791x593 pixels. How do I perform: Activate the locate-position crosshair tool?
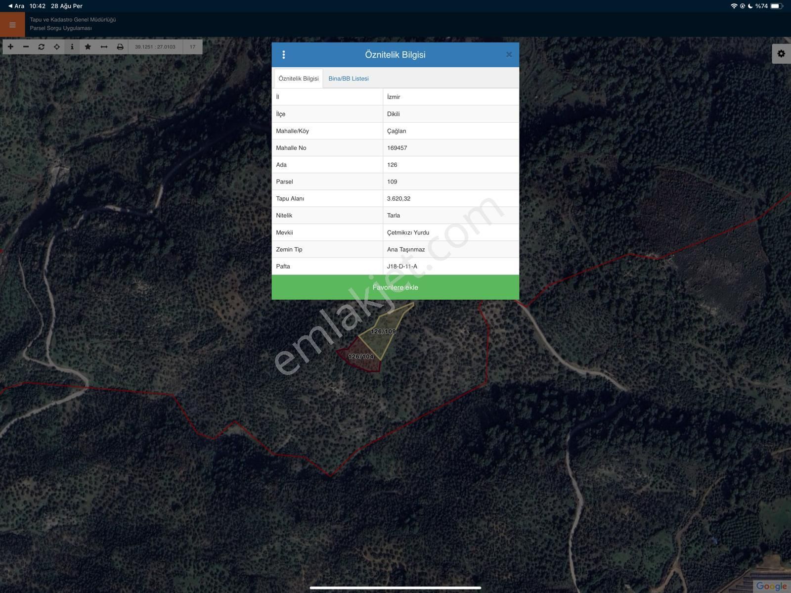[x=57, y=47]
